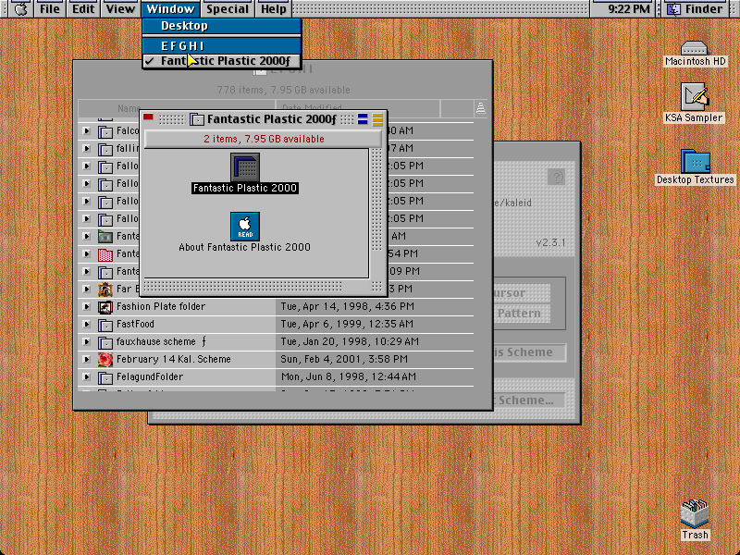Click the help question mark in Kaleidoscope window
Viewport: 740px width, 555px height.
pyautogui.click(x=556, y=177)
